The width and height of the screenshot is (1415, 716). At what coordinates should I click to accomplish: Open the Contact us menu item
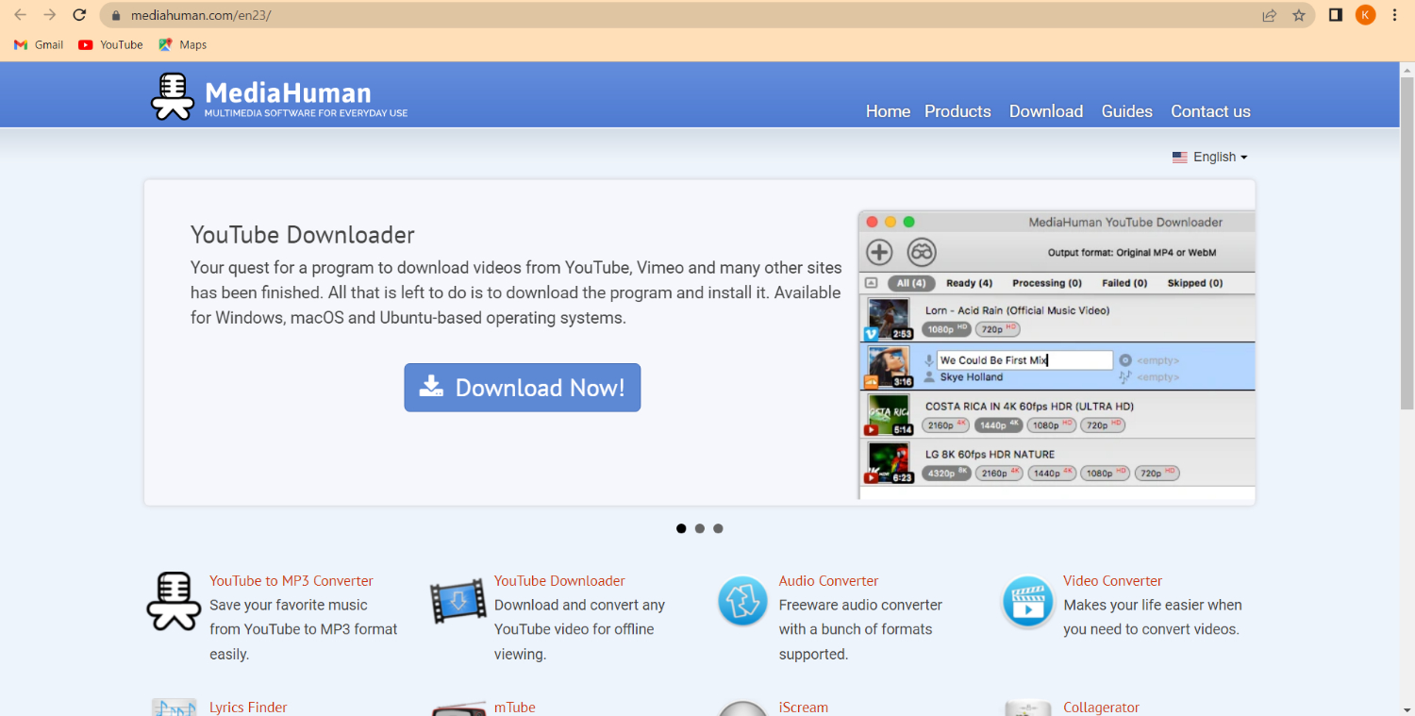(x=1210, y=111)
